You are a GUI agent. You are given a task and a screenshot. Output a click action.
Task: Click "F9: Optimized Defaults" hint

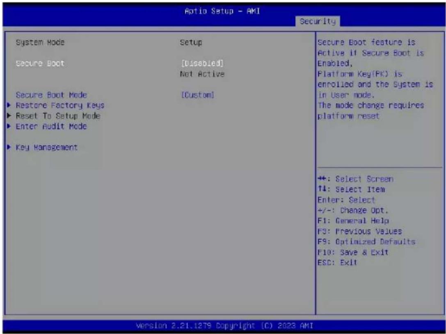pyautogui.click(x=366, y=242)
